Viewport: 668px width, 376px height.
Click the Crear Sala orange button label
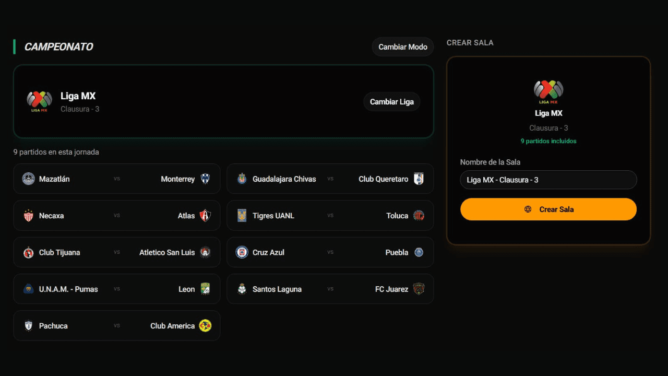pos(556,209)
